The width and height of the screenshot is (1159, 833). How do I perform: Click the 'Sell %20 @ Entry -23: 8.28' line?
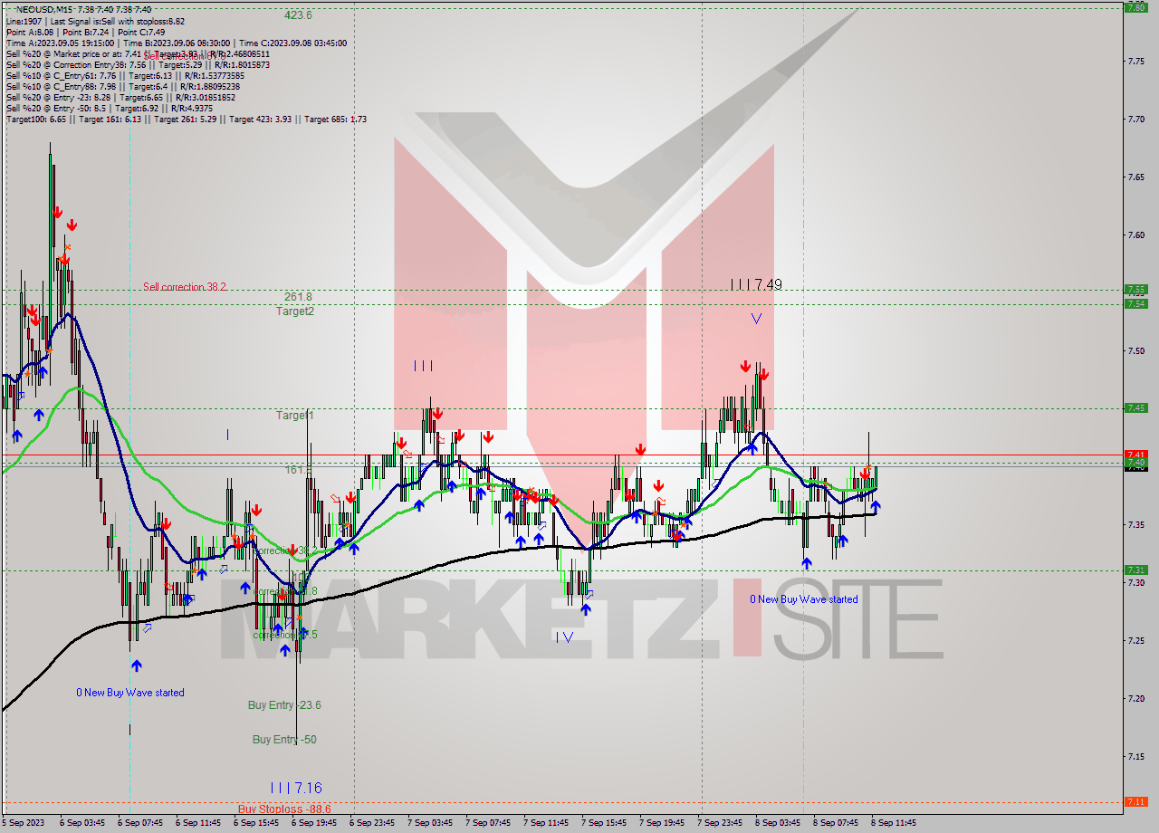coord(120,97)
